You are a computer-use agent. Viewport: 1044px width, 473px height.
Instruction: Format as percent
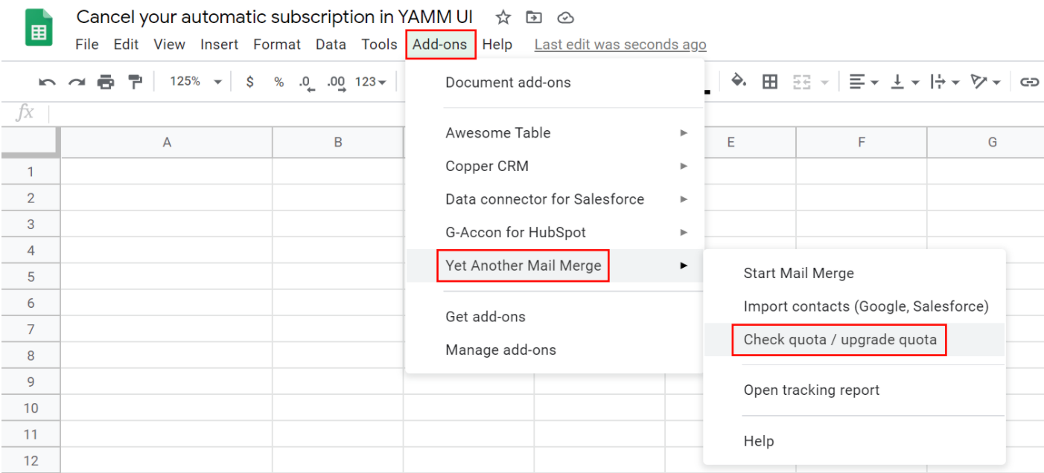(x=278, y=82)
